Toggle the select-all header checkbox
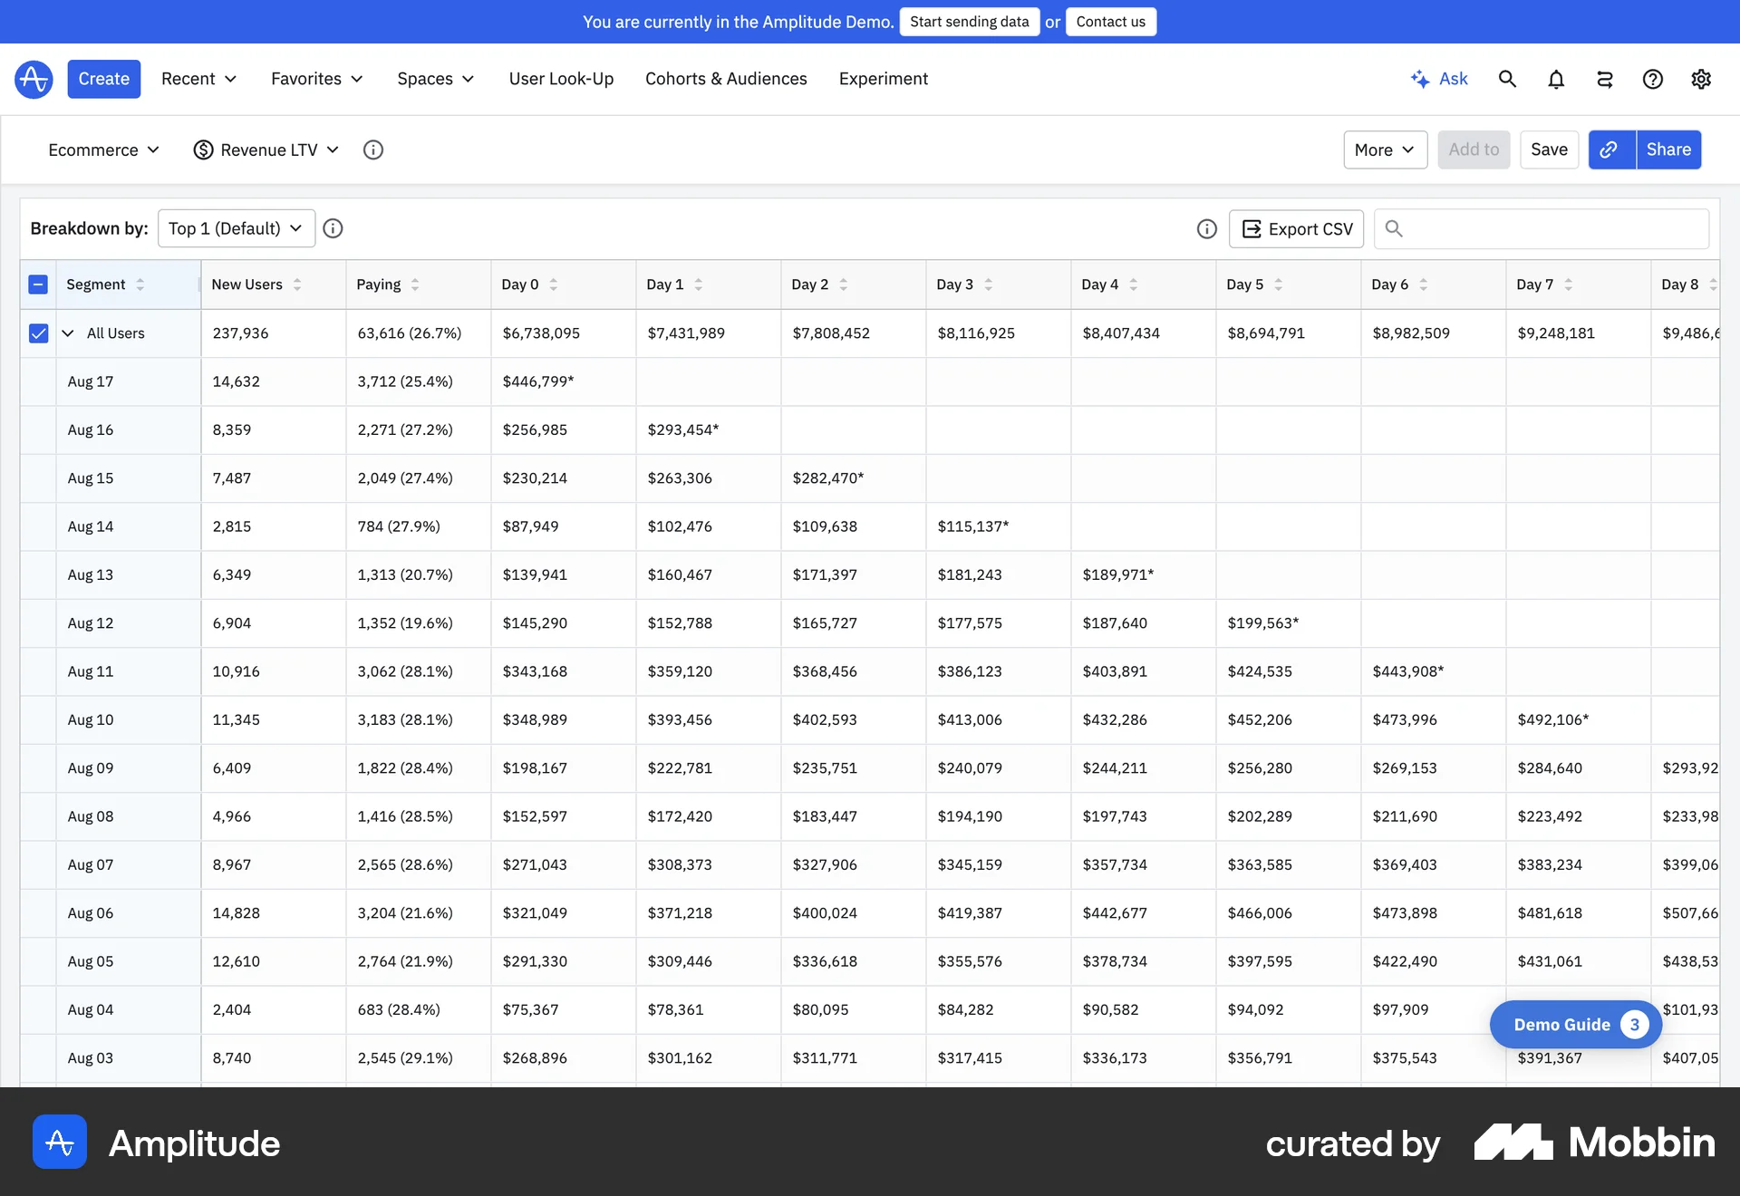The height and width of the screenshot is (1196, 1740). [x=38, y=285]
